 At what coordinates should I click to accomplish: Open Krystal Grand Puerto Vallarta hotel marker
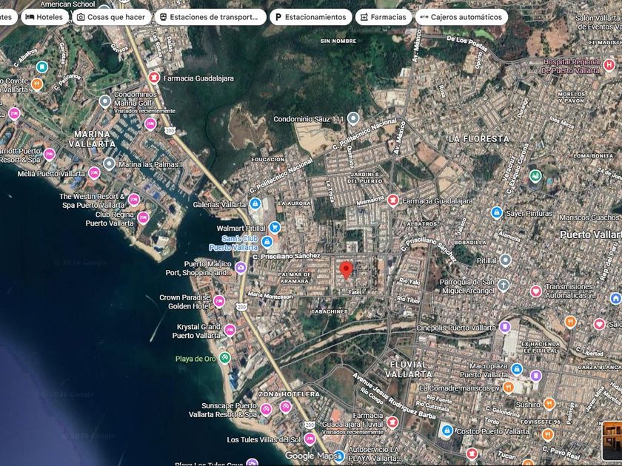point(230,330)
